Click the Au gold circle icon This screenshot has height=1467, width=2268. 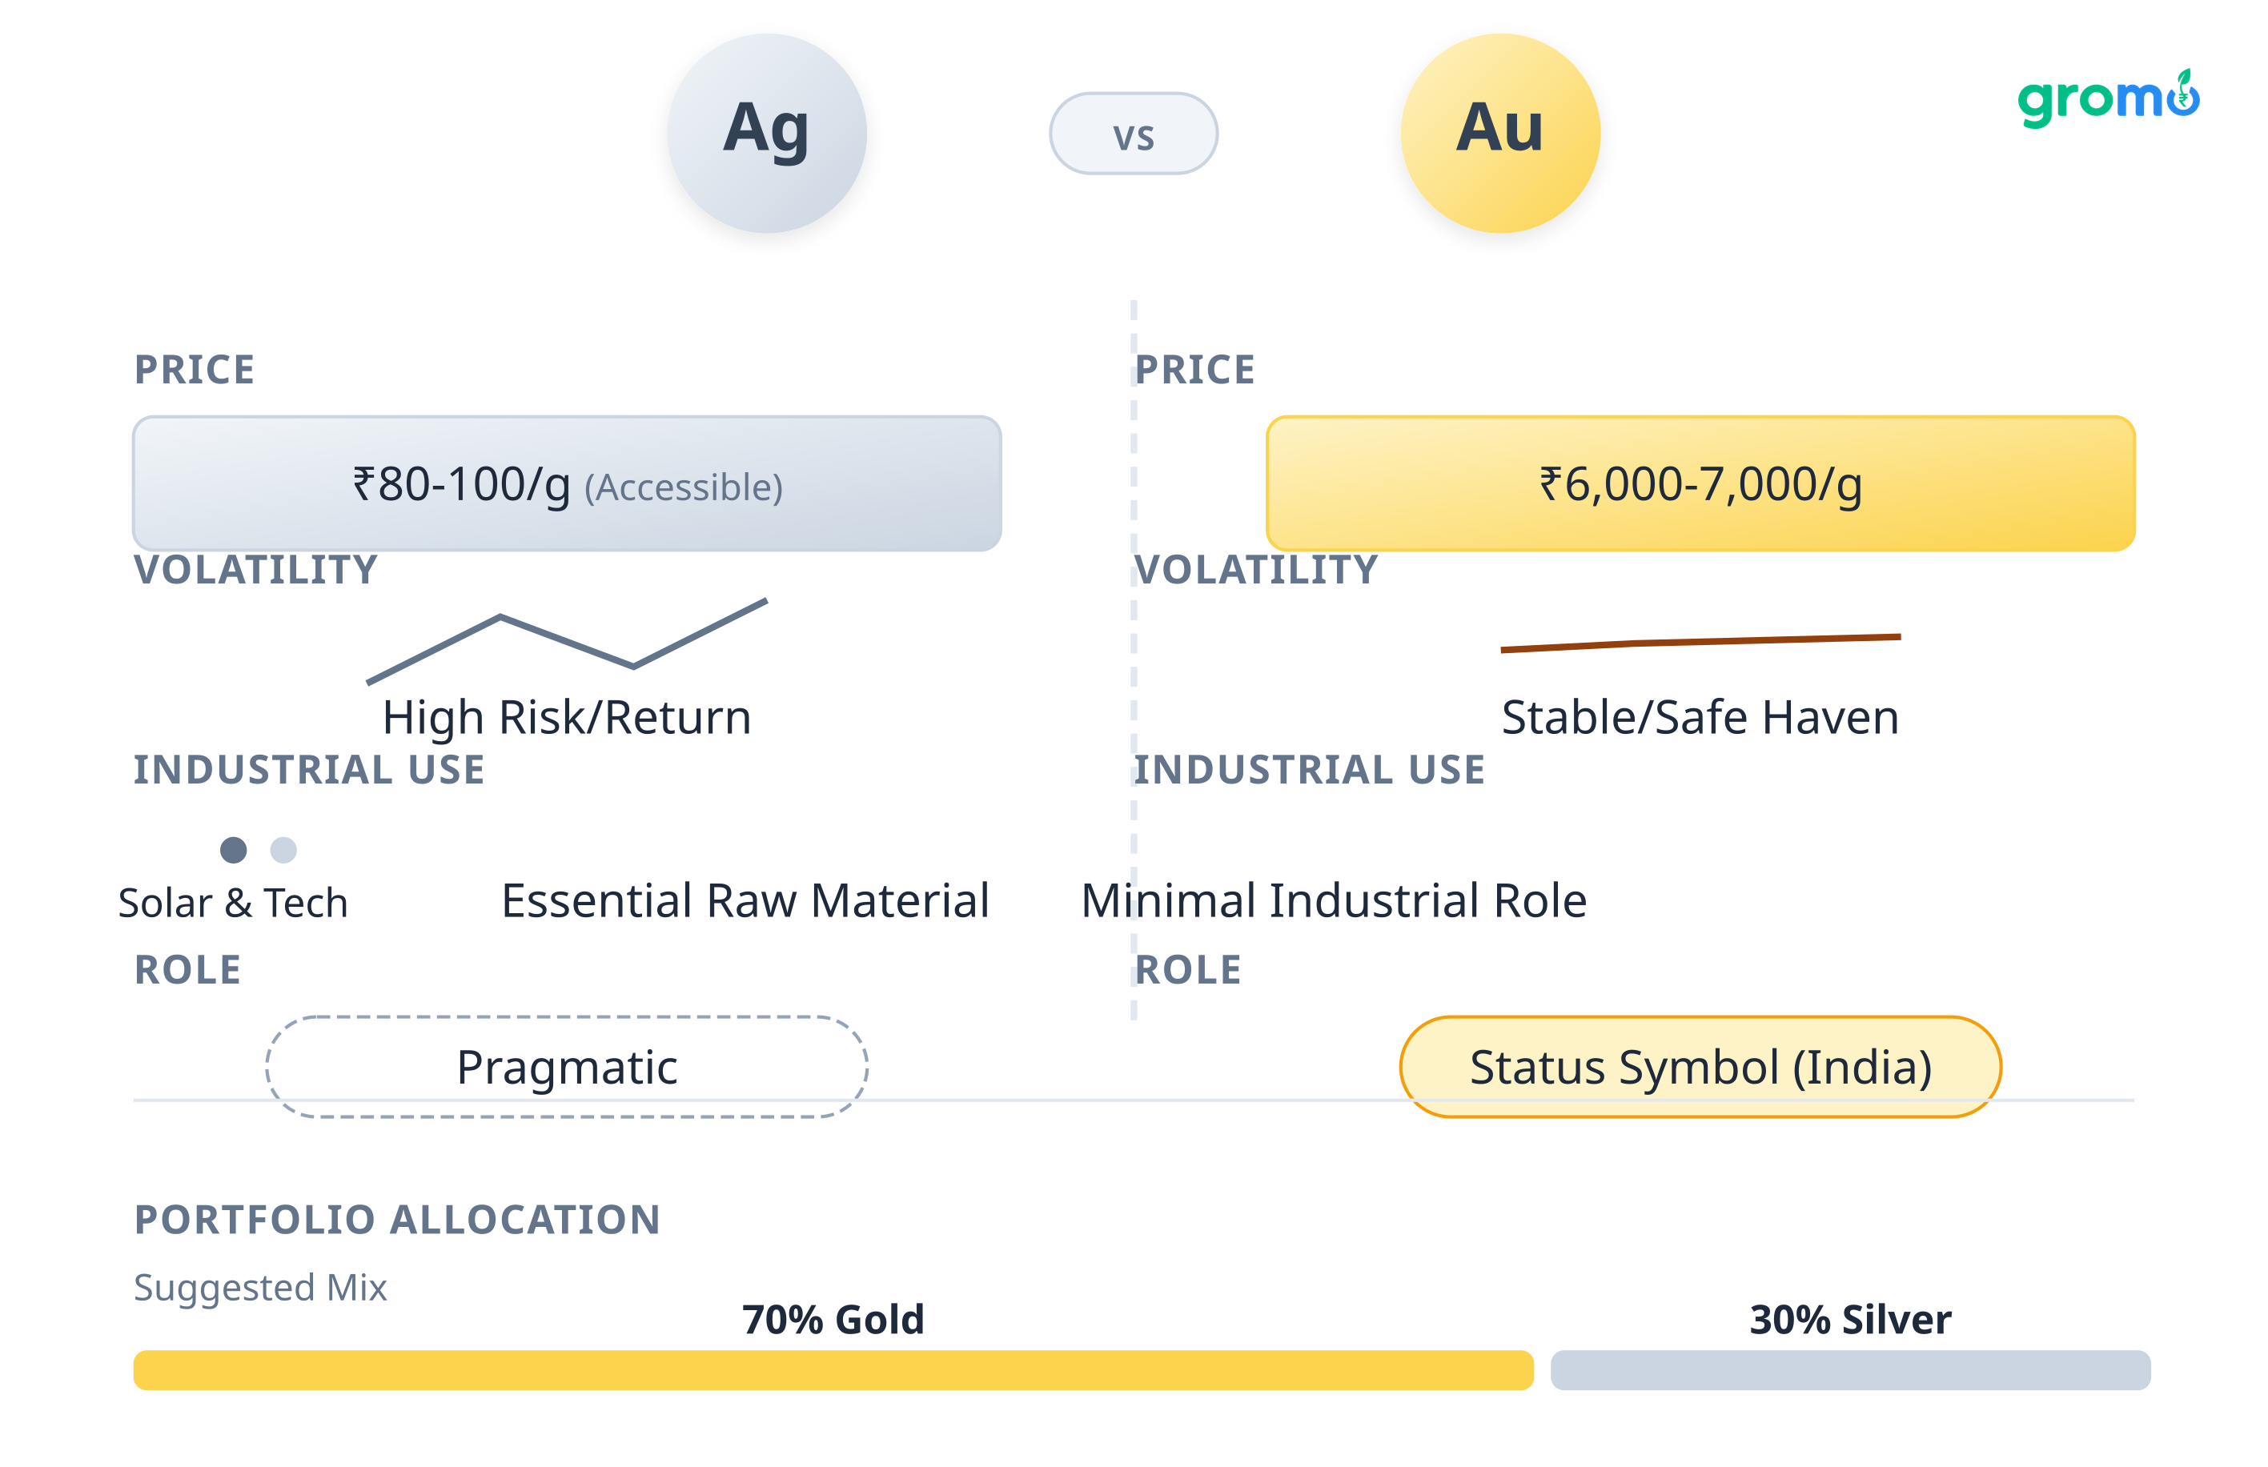click(x=1500, y=134)
